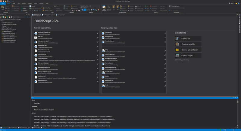
Task: Expand the bin folder in File Browser
Action: tap(1, 21)
